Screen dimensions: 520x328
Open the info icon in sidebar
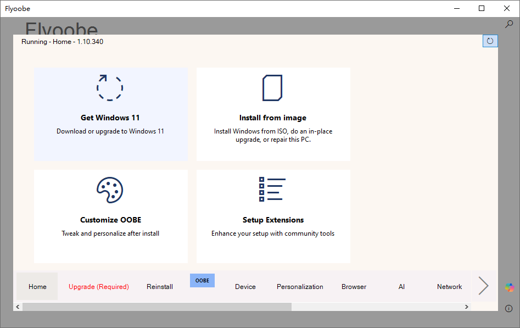pos(508,309)
